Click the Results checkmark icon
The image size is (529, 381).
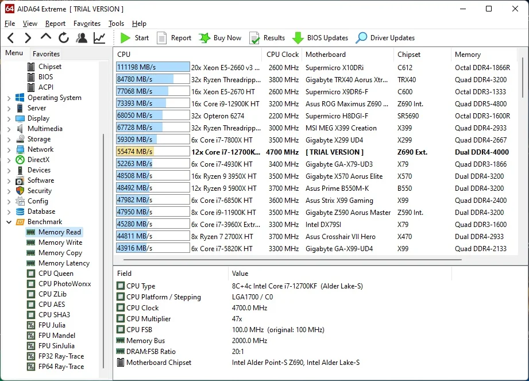click(x=254, y=38)
